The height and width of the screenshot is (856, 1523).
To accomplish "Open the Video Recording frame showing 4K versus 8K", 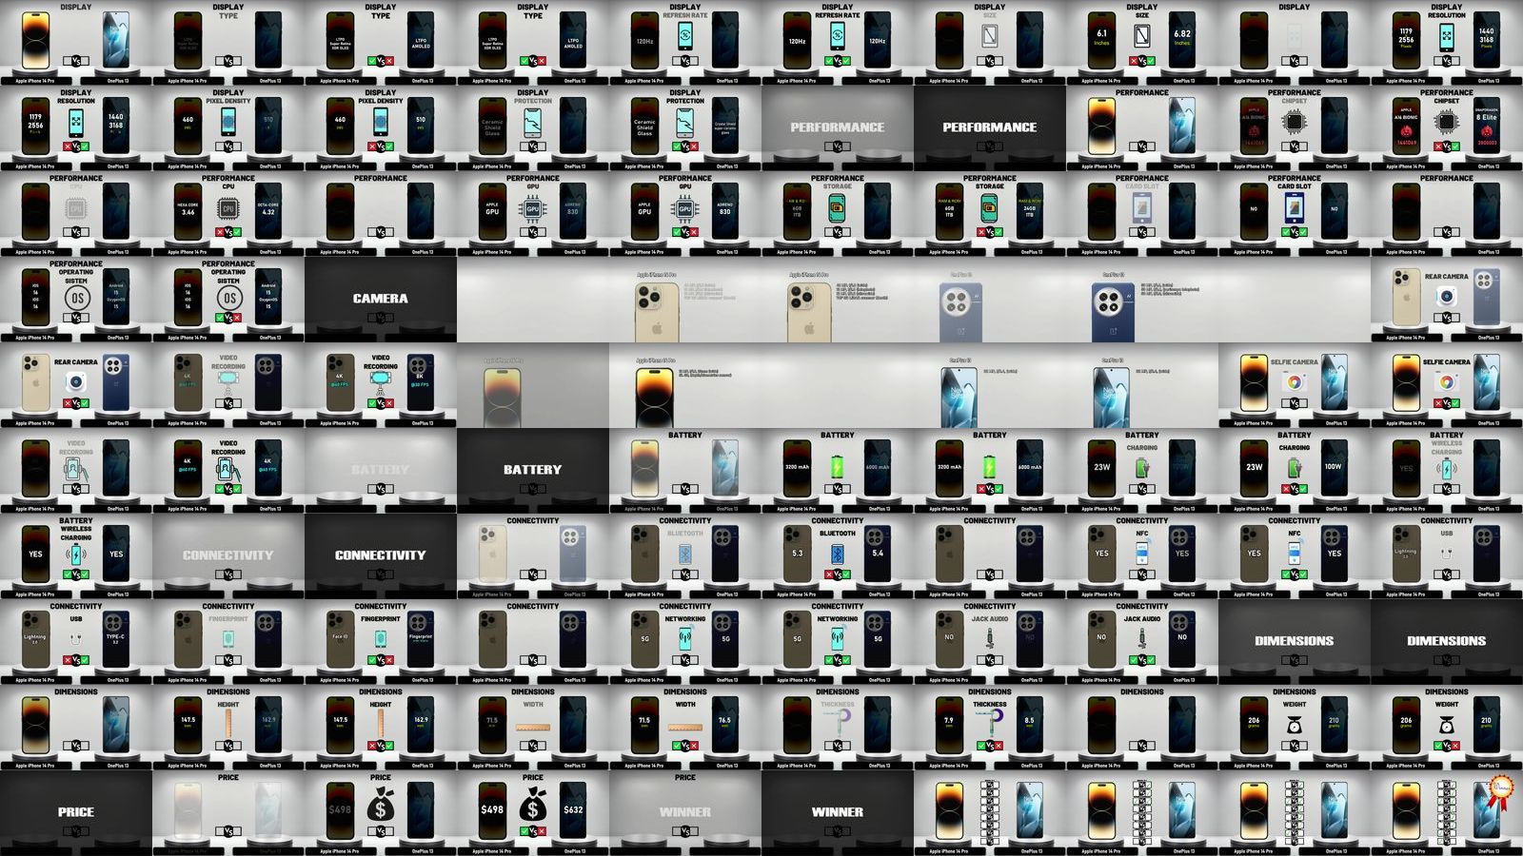I will coord(381,384).
